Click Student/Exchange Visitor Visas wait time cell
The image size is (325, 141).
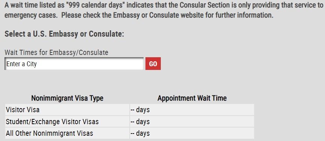(192, 122)
